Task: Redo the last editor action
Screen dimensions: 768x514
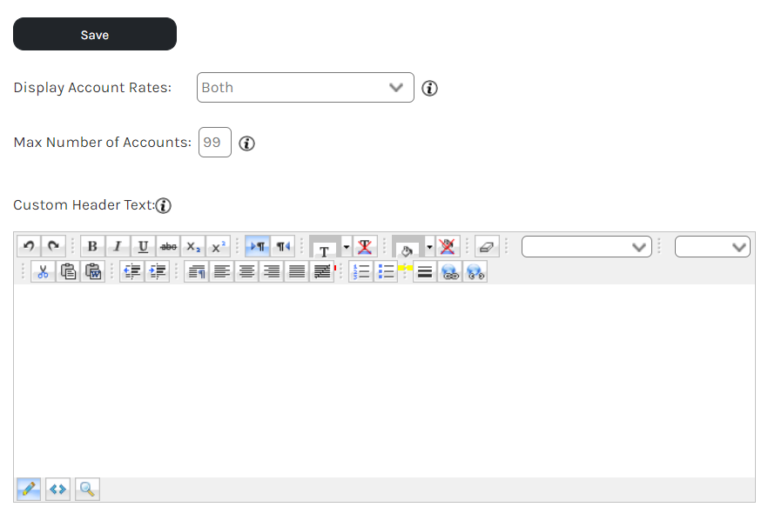Action: click(53, 246)
